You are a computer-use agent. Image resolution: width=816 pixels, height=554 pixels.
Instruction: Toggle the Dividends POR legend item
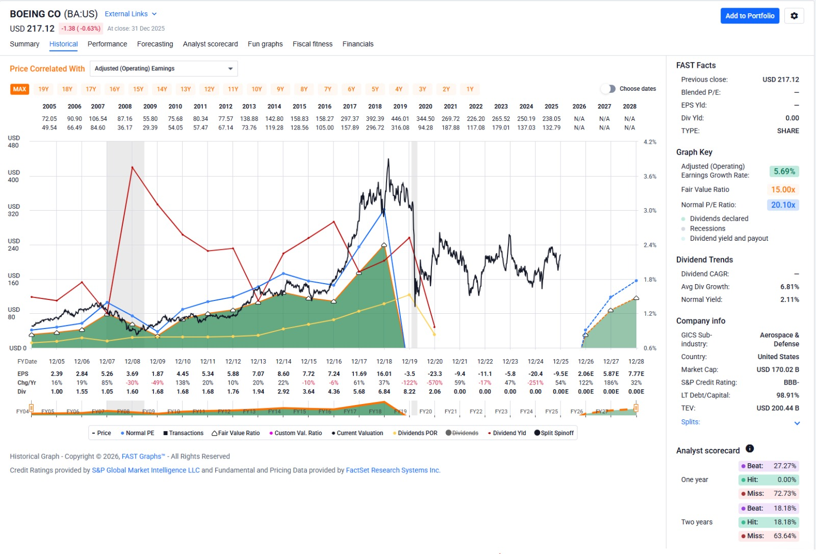[415, 433]
